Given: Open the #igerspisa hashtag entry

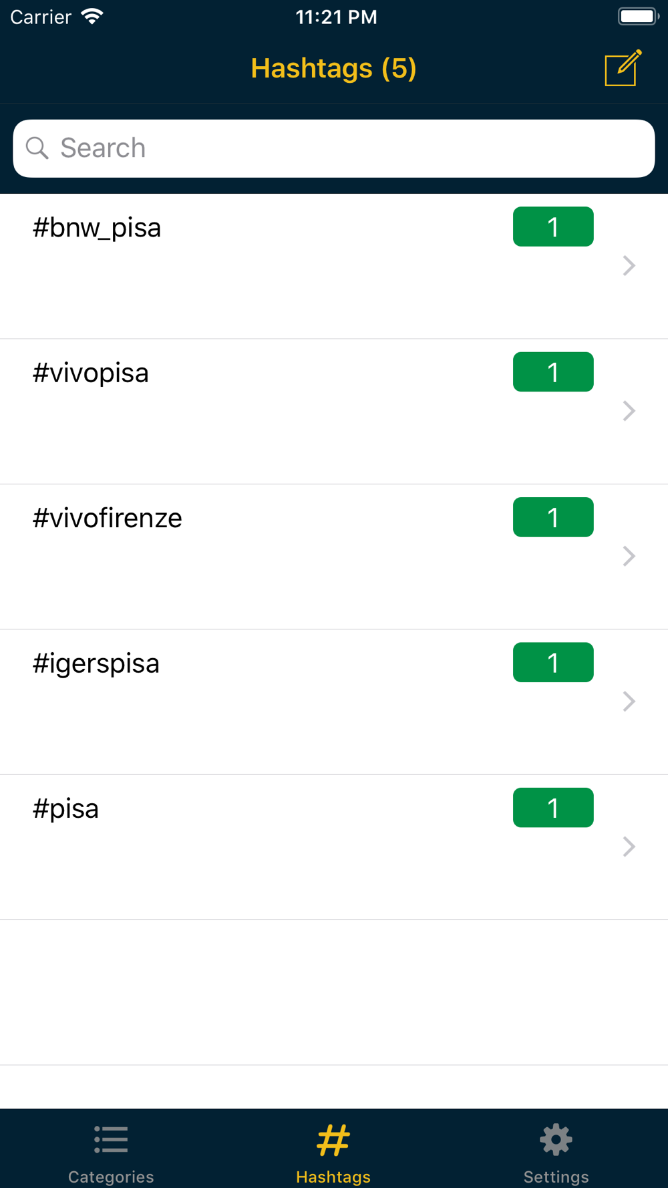Looking at the screenshot, I should (x=334, y=702).
